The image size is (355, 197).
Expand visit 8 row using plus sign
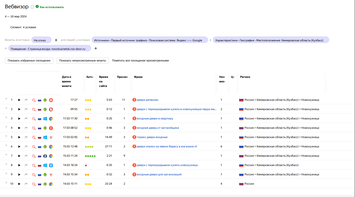(x=6, y=164)
